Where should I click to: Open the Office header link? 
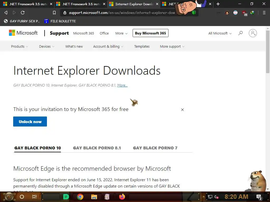104,33
